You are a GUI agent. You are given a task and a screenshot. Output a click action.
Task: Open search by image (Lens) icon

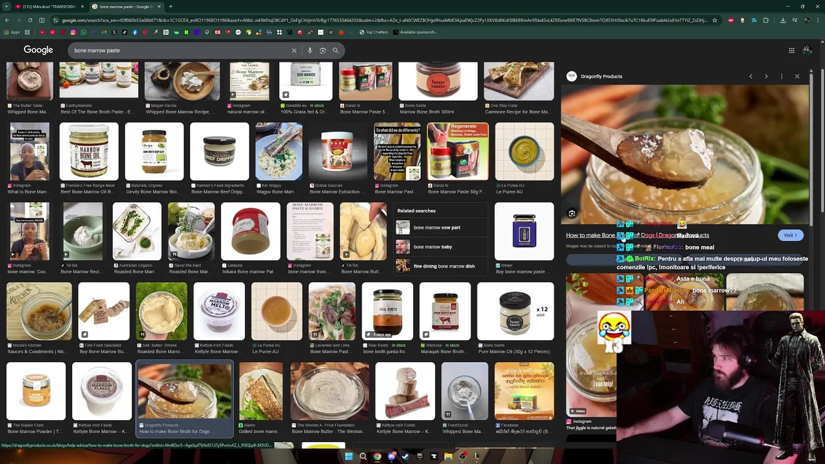[x=323, y=50]
